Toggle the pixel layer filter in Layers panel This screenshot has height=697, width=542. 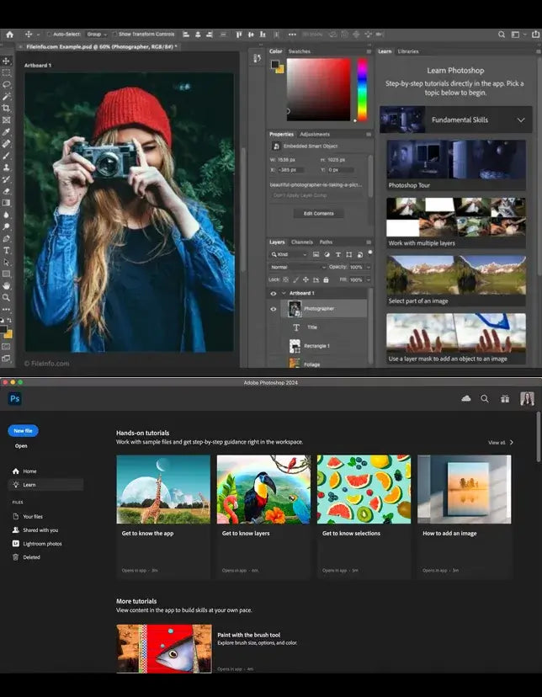316,255
